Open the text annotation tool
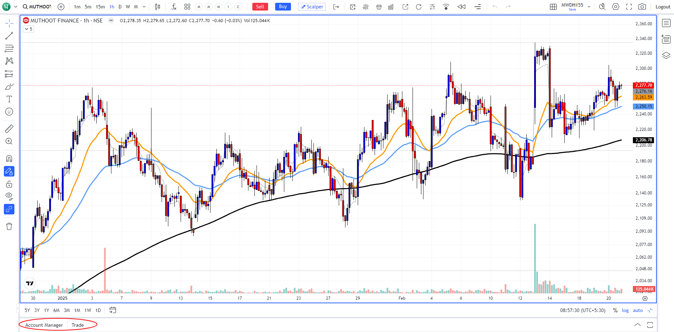The image size is (674, 332). [x=9, y=99]
